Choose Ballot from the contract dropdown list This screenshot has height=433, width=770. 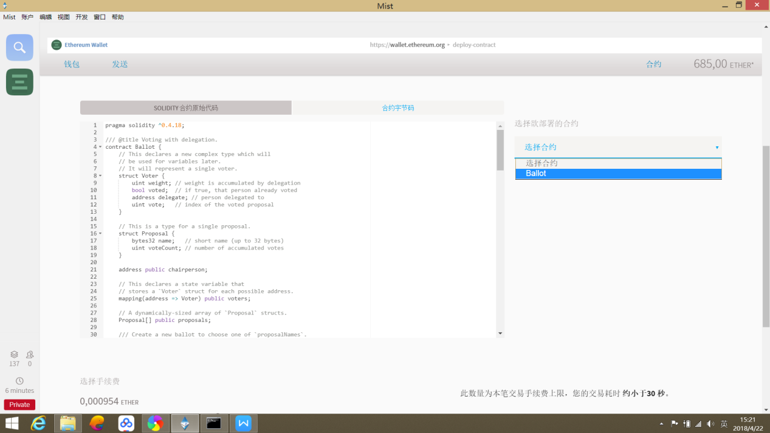(618, 174)
